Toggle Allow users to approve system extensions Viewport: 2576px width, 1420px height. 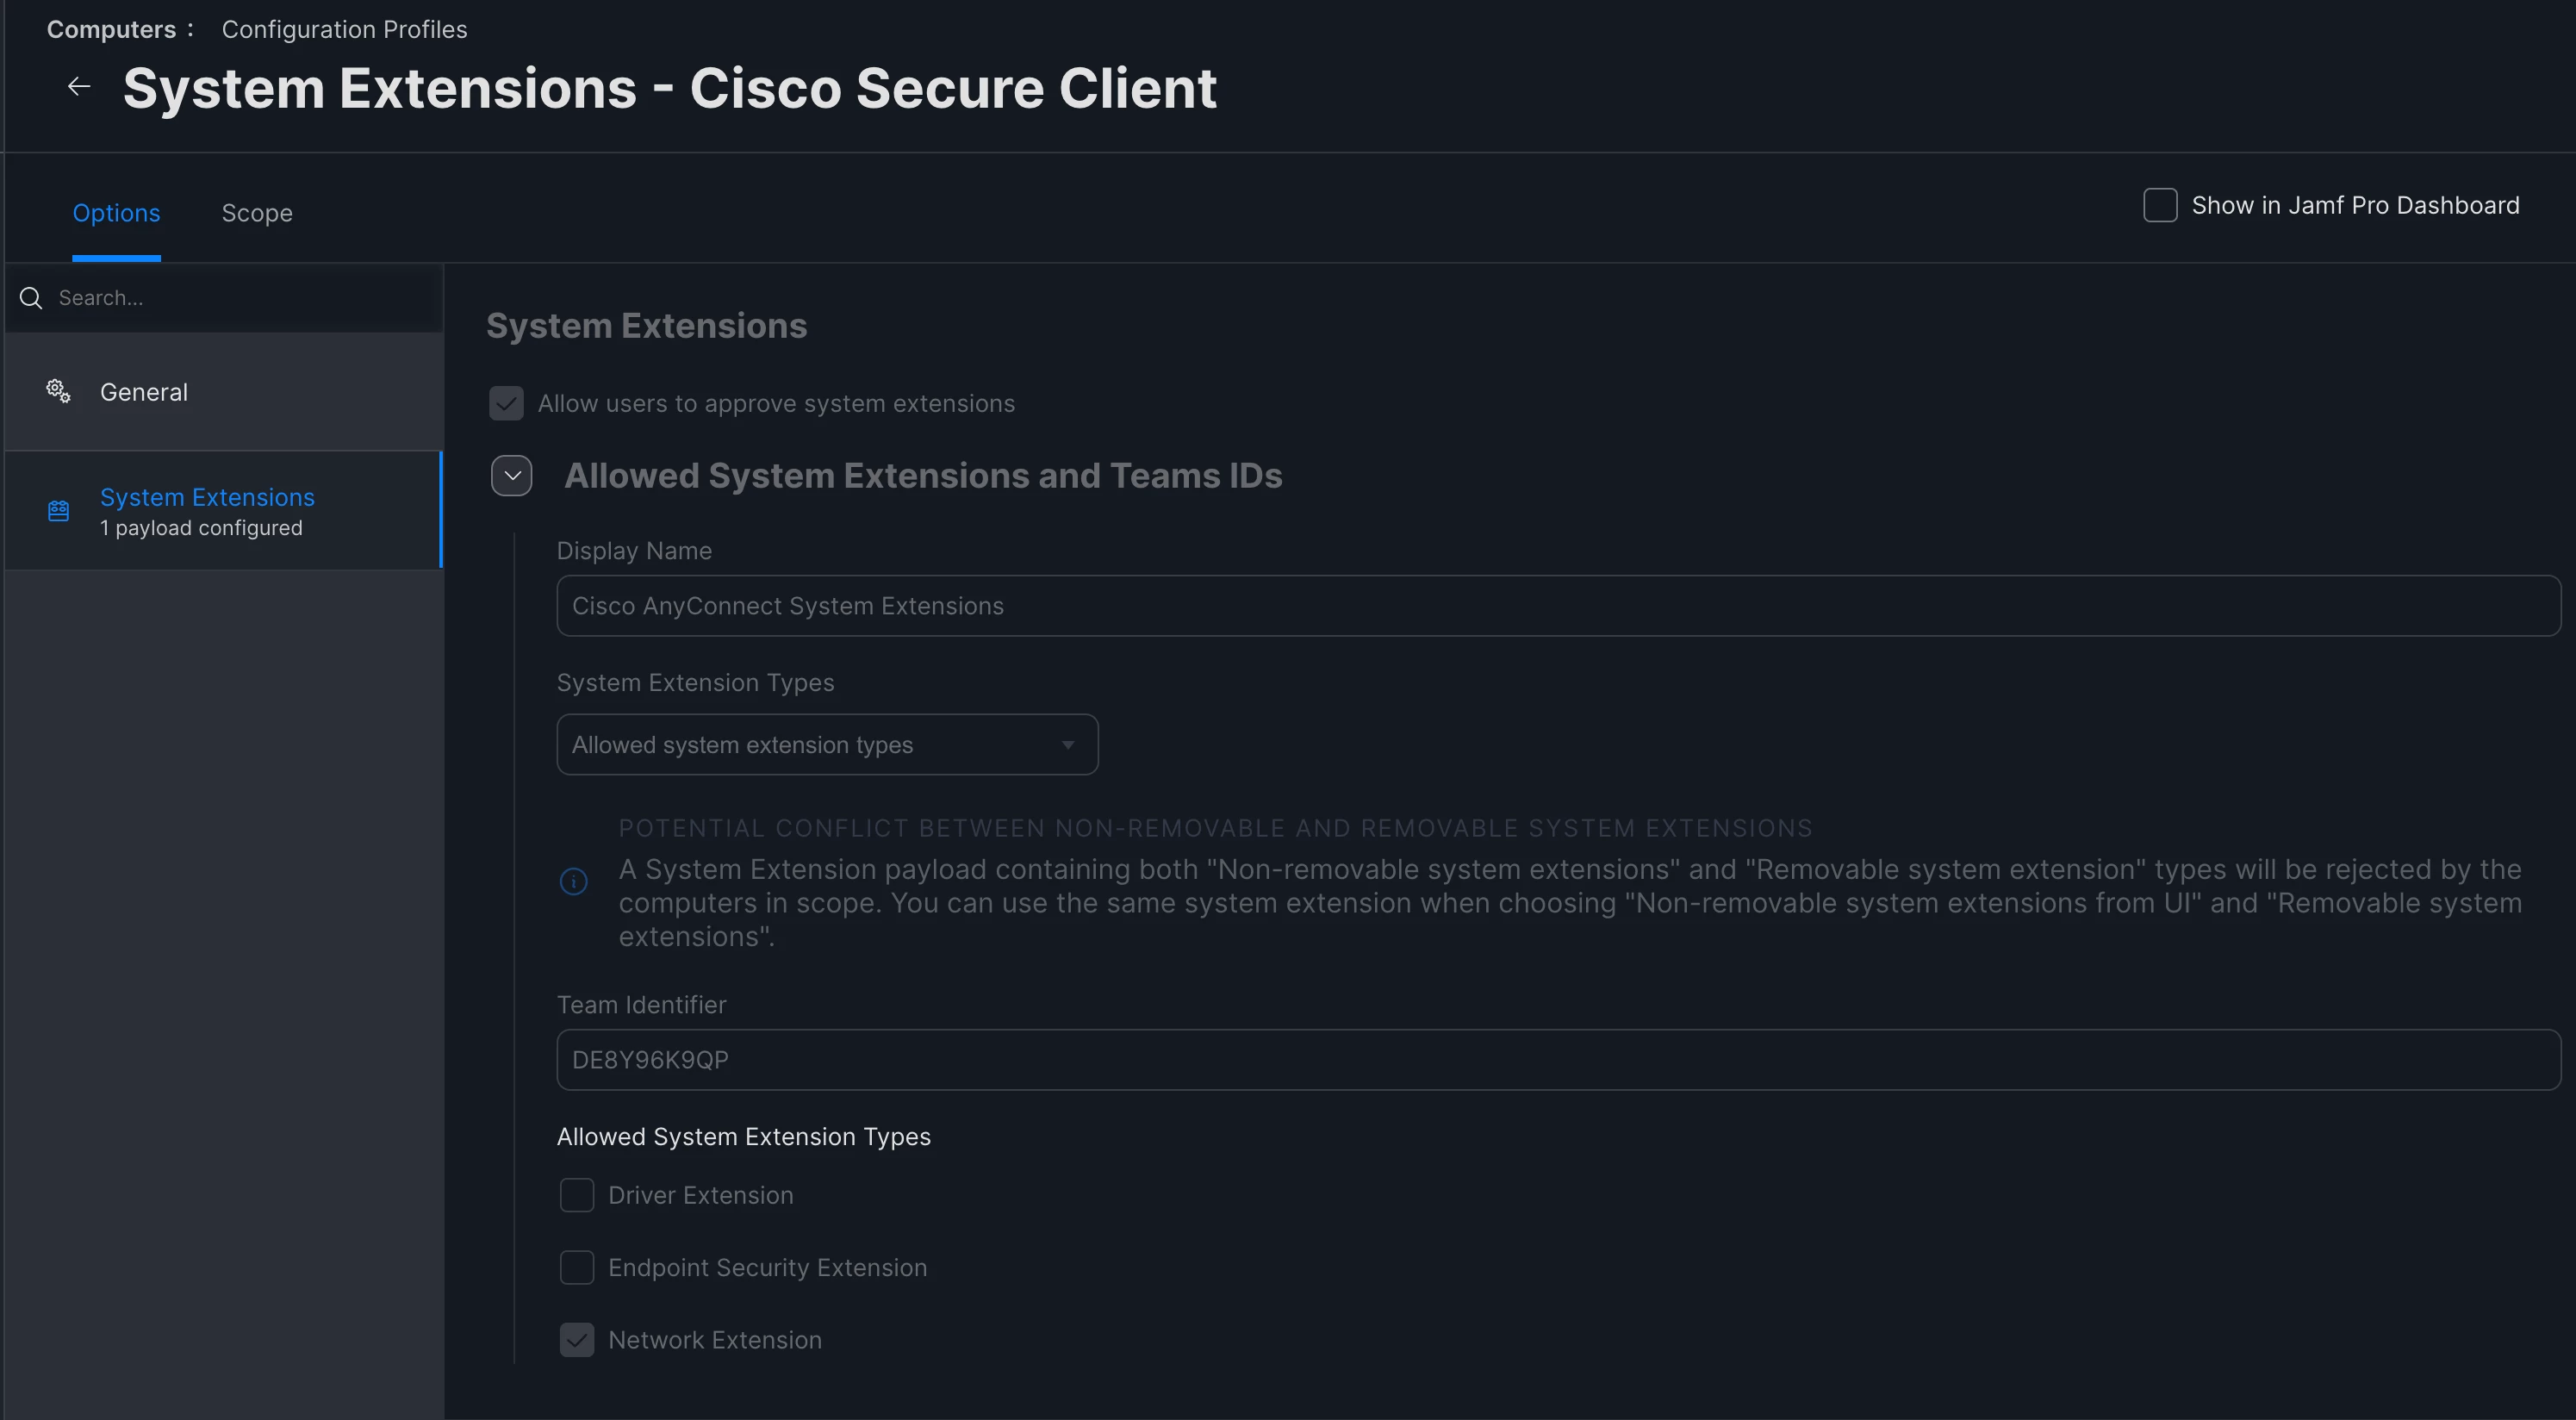tap(506, 403)
